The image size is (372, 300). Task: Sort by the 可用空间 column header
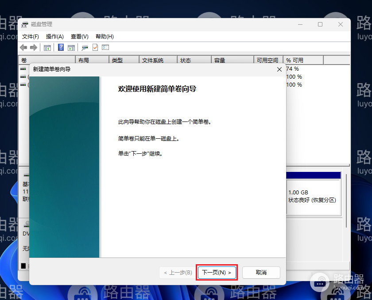[x=268, y=61]
